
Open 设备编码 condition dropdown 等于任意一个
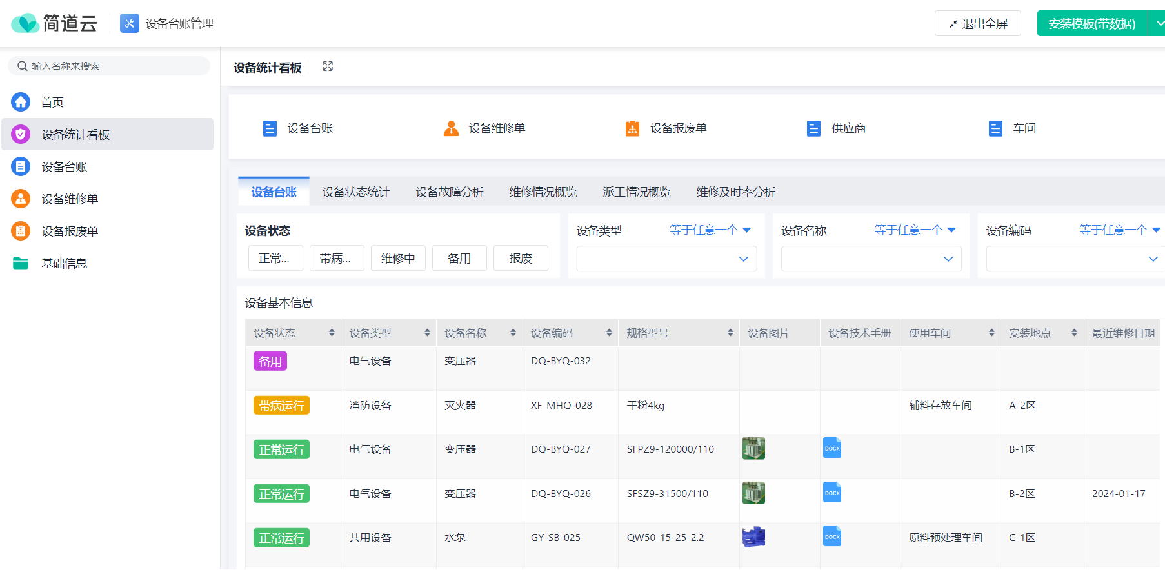coord(1120,230)
